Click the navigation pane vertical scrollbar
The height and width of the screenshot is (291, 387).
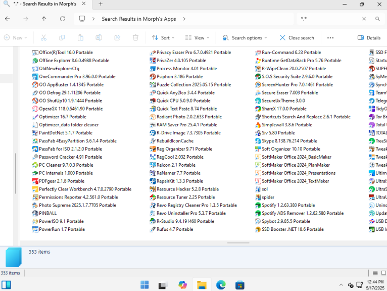16,173
